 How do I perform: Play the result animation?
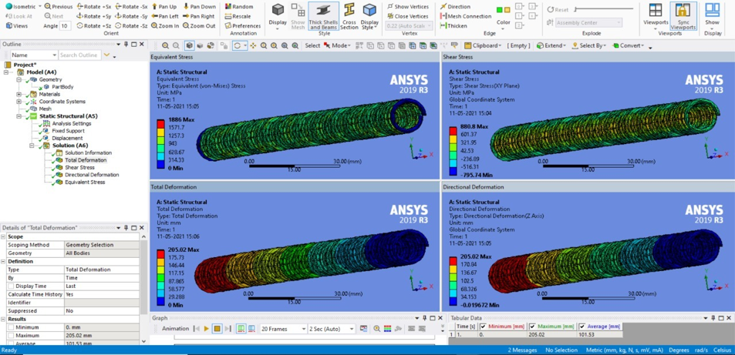(206, 329)
